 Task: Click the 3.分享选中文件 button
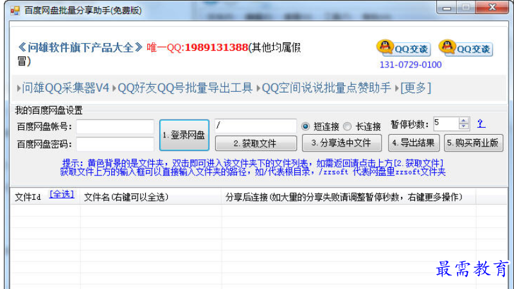coord(342,143)
